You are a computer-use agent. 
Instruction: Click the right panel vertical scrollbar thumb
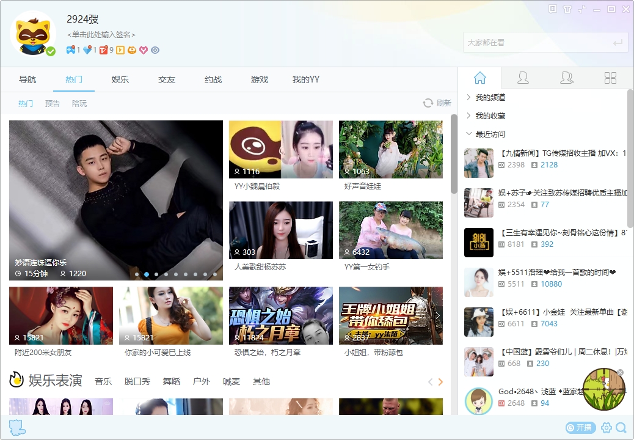pos(630,158)
